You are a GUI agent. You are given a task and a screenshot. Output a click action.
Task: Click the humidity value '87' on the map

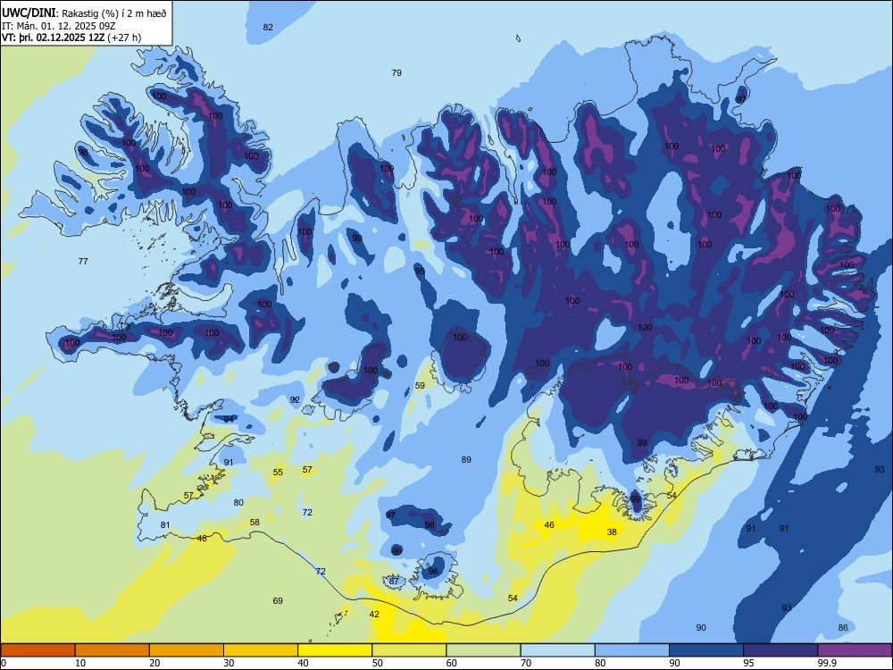click(394, 582)
